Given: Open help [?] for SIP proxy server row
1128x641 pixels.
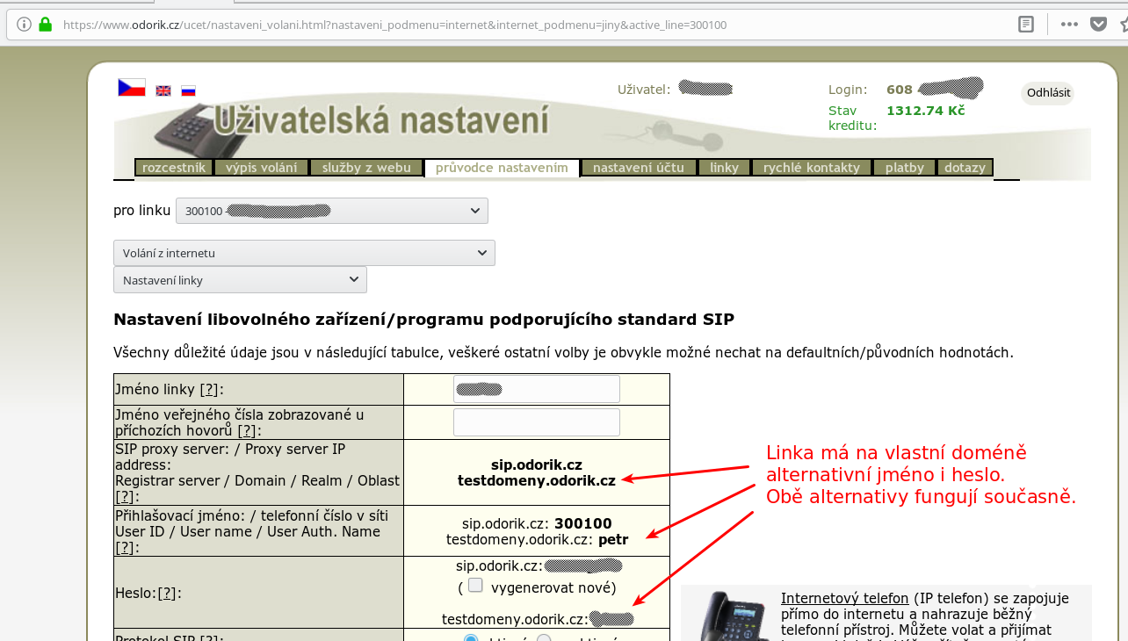Looking at the screenshot, I should coord(124,497).
